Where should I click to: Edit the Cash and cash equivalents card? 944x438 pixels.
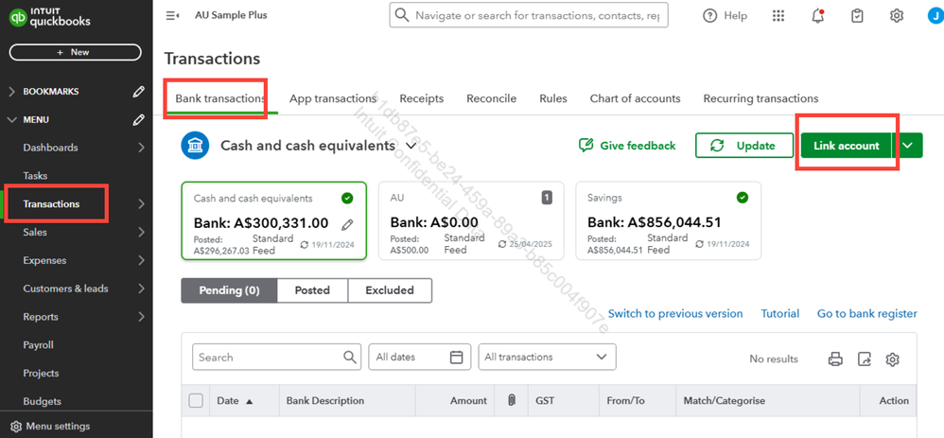click(x=348, y=224)
